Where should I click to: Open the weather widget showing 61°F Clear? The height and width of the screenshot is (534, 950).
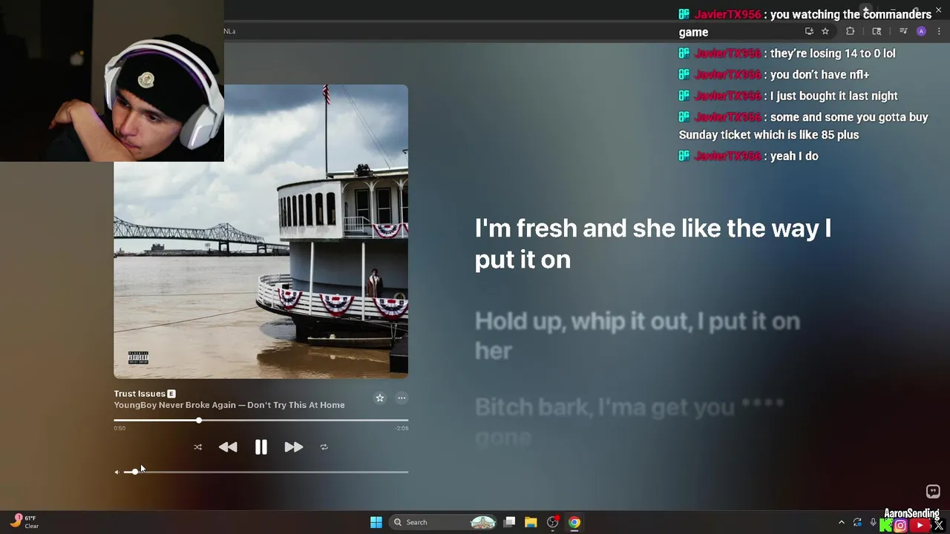click(x=24, y=521)
